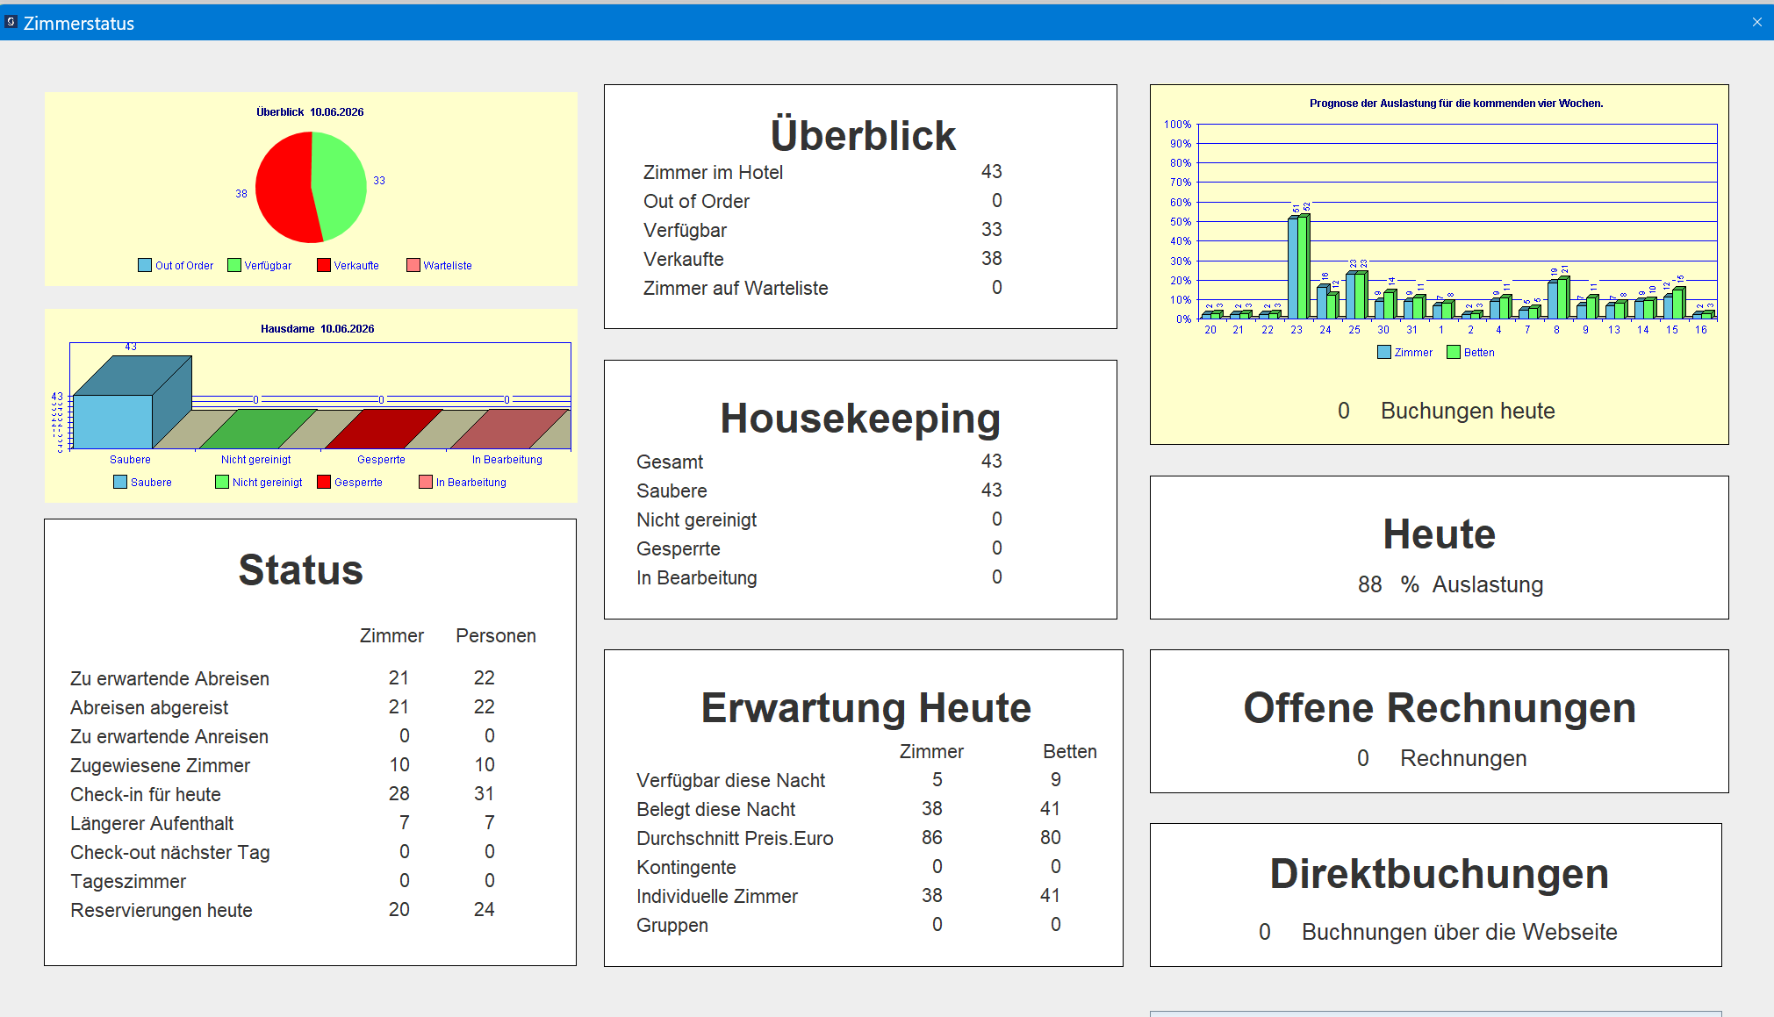The image size is (1774, 1017).
Task: Click the Gesperrte legend swatch
Action: click(324, 482)
